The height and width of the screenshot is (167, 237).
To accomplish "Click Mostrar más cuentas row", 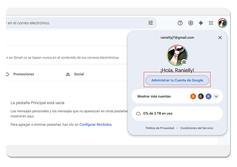I will pyautogui.click(x=154, y=96).
